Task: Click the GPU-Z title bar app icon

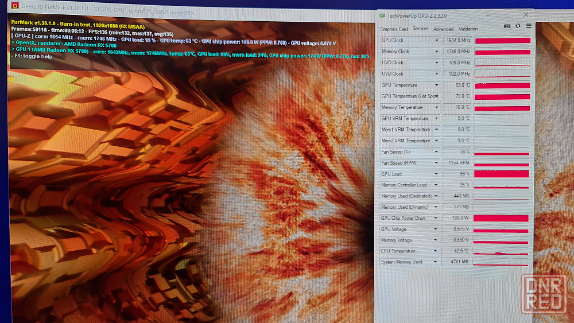Action: [x=383, y=15]
